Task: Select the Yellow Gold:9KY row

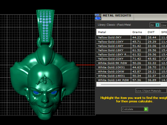Action: click(132, 37)
